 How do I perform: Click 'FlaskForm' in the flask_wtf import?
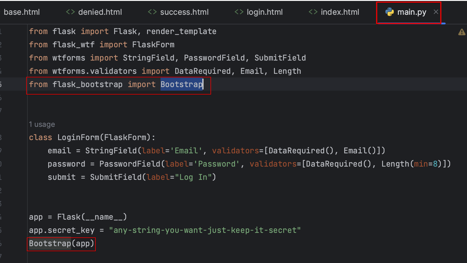pos(153,45)
